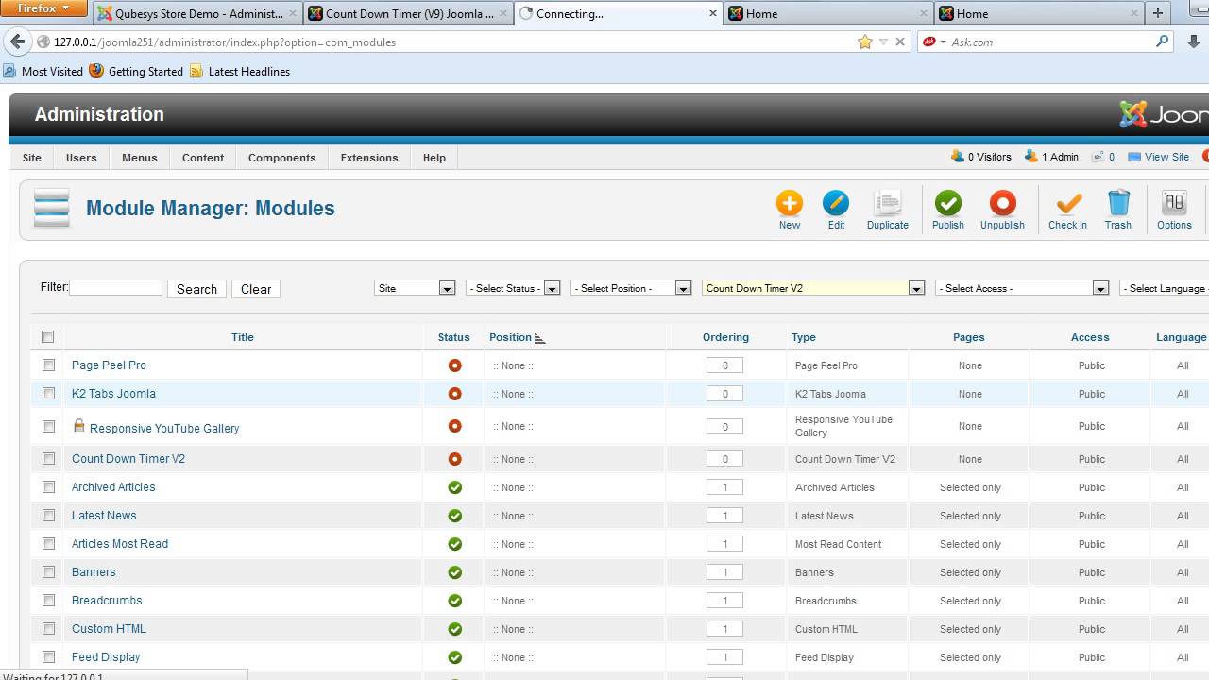Open the Site admin menu
This screenshot has width=1209, height=680.
tap(32, 158)
